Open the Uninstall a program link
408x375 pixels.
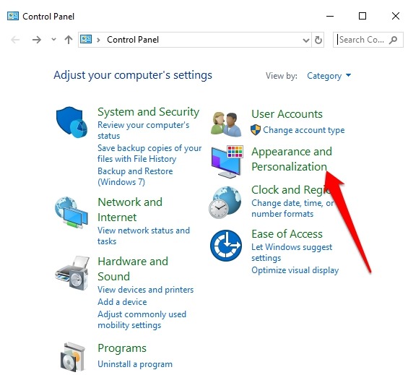coord(135,364)
